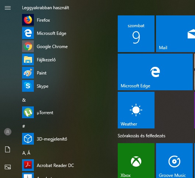Open Acrobat Reader DC
Viewport: 195px width, 178px height.
tap(48, 165)
